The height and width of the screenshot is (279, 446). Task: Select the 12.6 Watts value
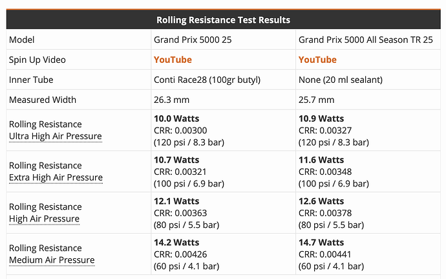click(x=321, y=201)
